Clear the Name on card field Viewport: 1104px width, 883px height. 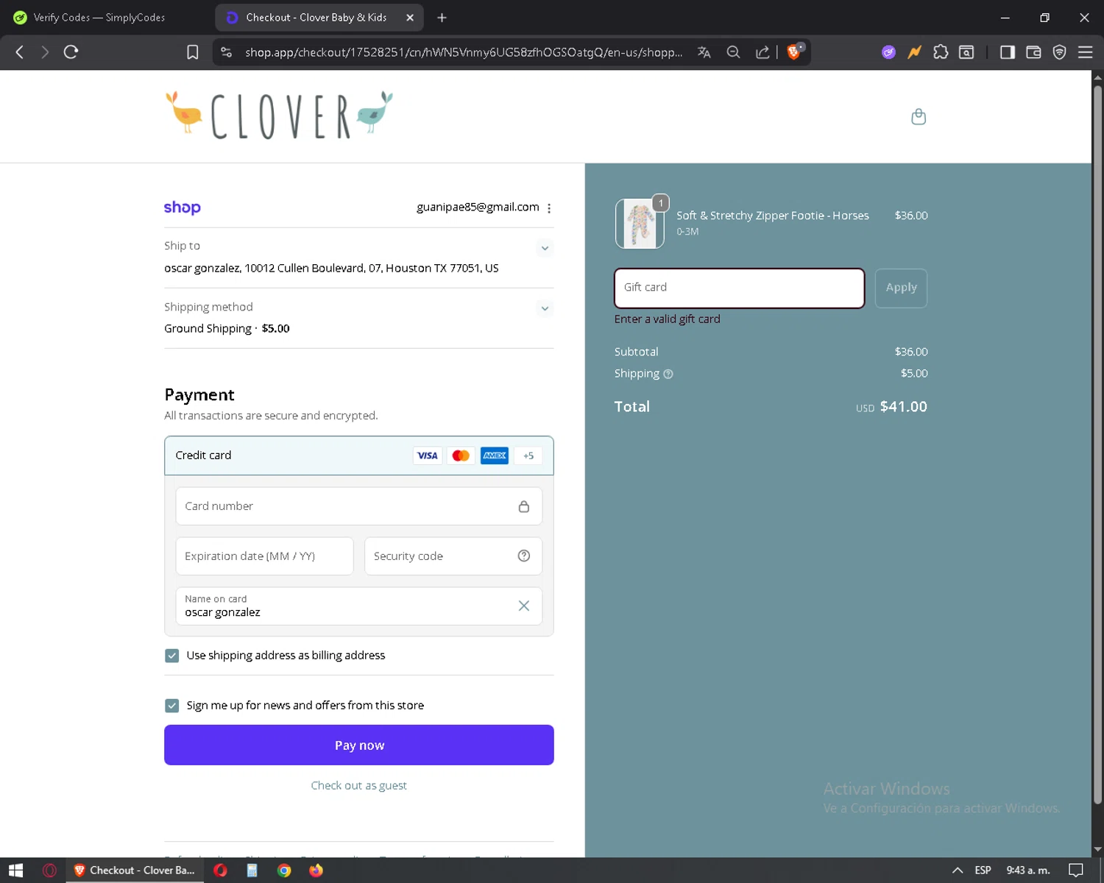524,606
